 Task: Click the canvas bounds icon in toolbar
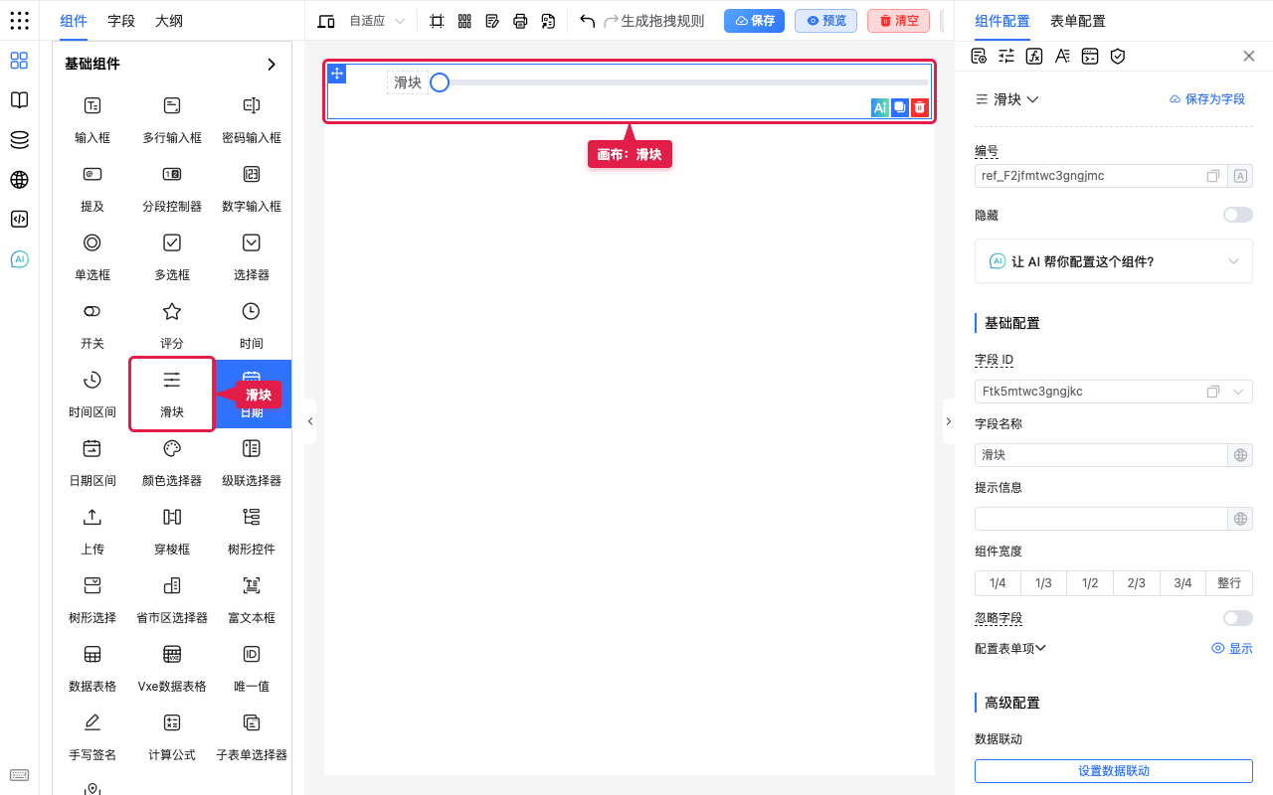[x=437, y=21]
